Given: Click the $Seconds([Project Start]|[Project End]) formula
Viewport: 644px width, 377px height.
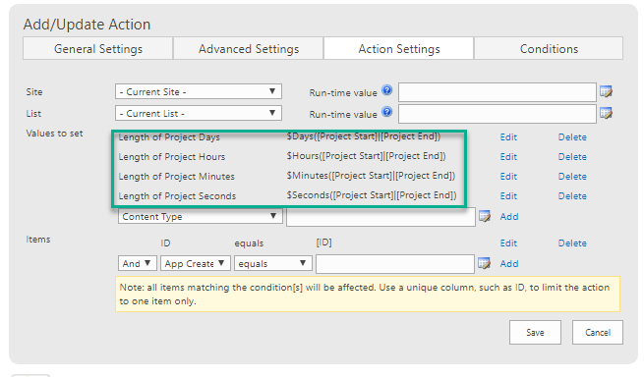Looking at the screenshot, I should pyautogui.click(x=372, y=195).
